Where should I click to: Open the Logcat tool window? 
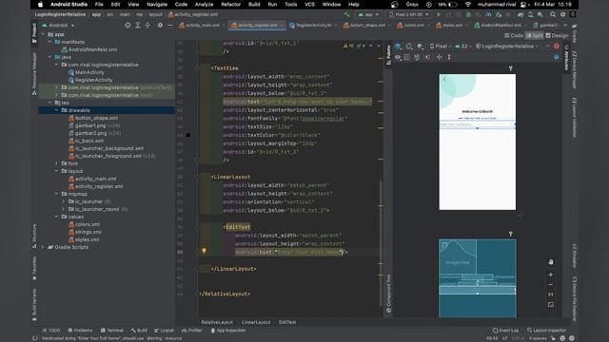coord(164,331)
